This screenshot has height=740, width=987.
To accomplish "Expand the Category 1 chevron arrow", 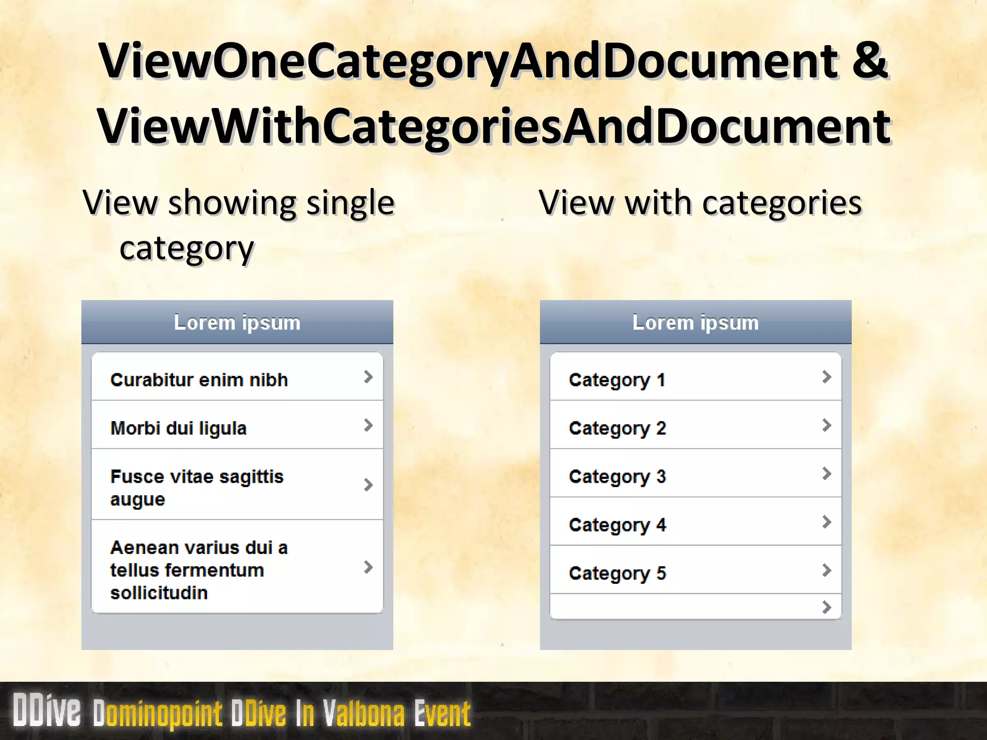I will pyautogui.click(x=827, y=377).
